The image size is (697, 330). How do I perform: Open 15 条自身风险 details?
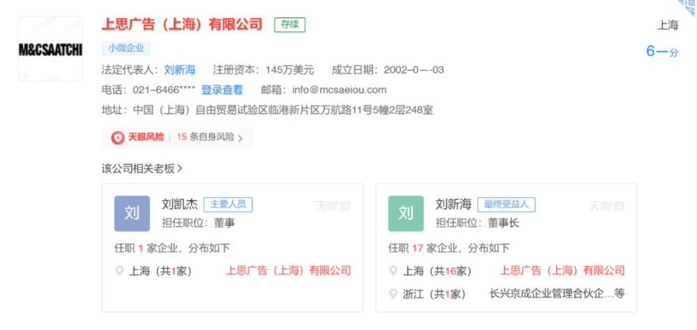pyautogui.click(x=206, y=137)
